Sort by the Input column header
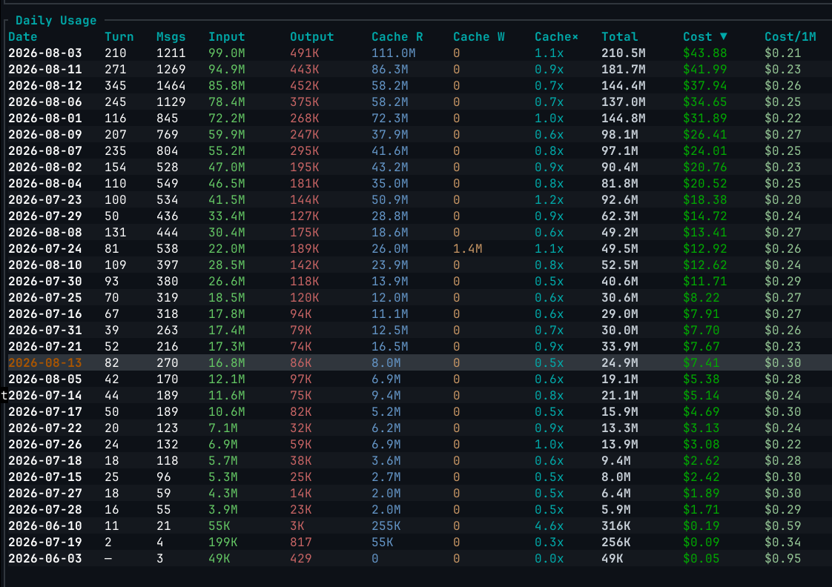832x587 pixels. (x=227, y=36)
